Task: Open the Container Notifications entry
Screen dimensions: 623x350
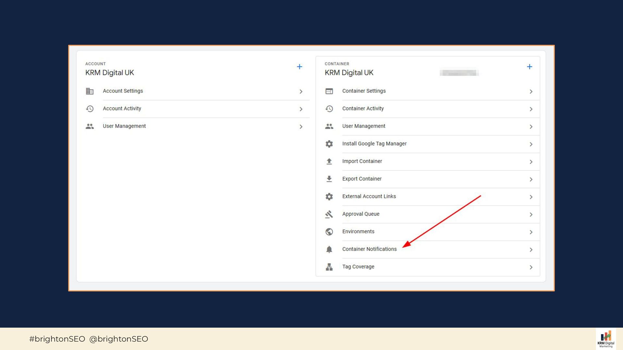Action: pyautogui.click(x=369, y=249)
